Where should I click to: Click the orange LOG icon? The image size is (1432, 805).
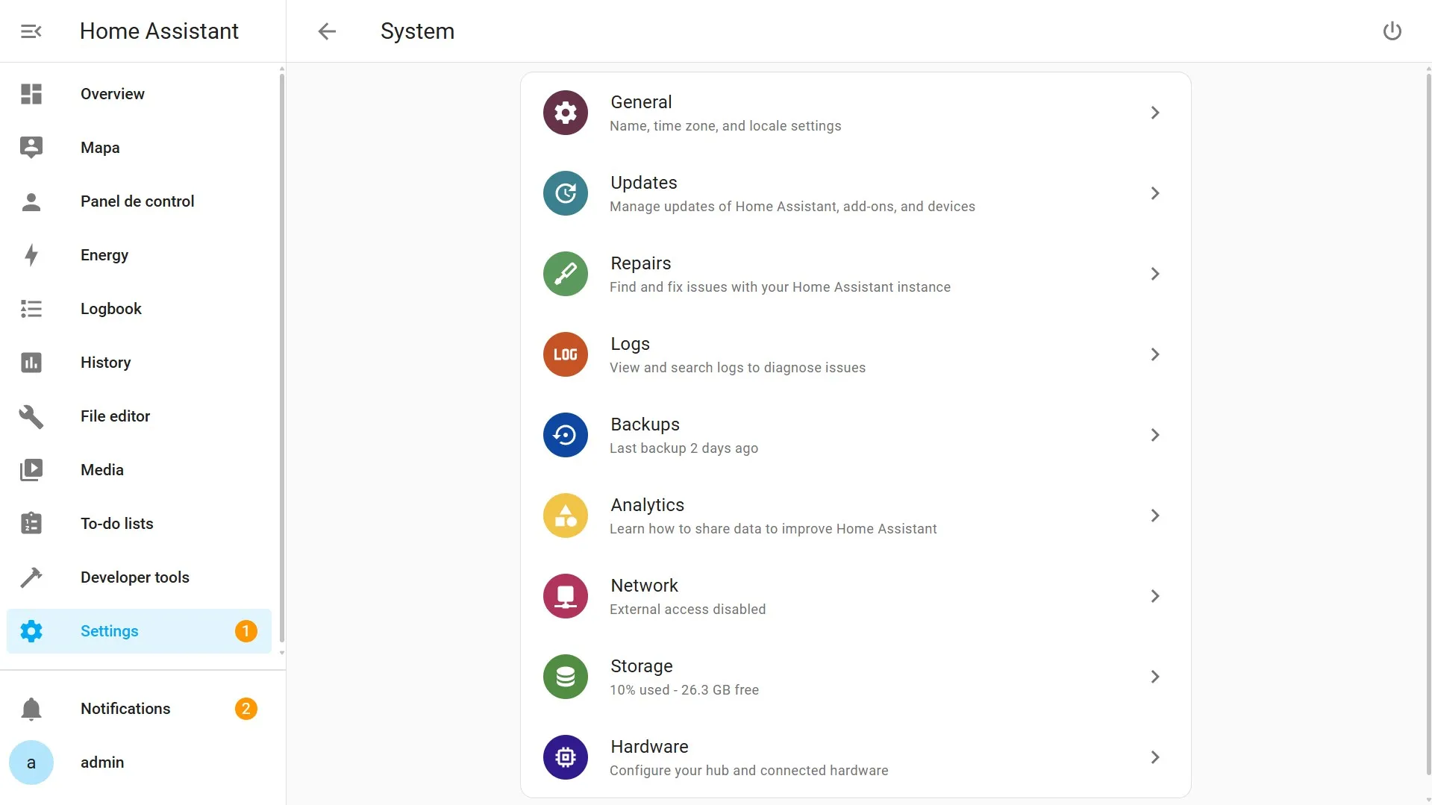click(x=566, y=354)
